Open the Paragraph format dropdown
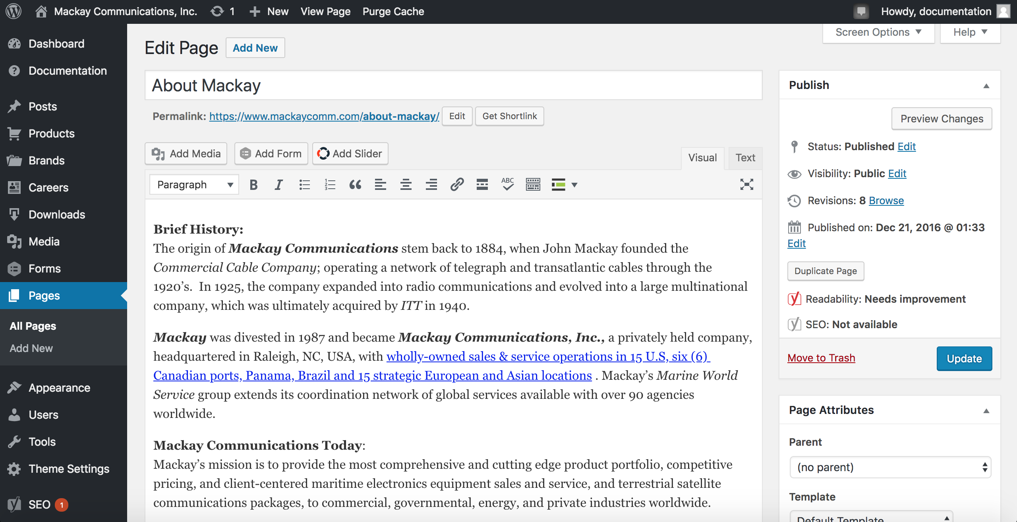The image size is (1017, 522). point(194,185)
